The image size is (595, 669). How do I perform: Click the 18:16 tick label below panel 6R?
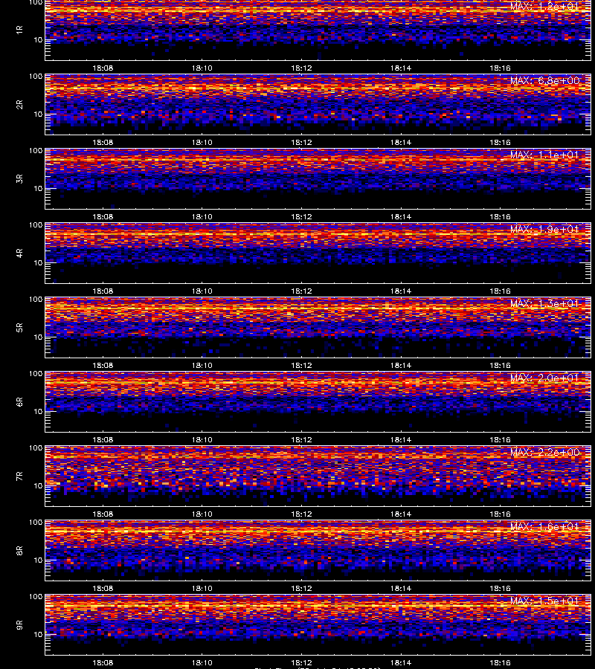[500, 439]
